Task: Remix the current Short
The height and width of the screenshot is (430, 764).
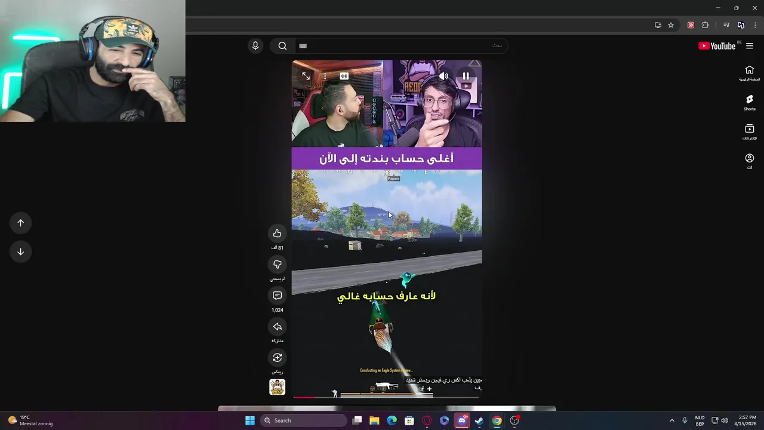Action: (x=277, y=358)
